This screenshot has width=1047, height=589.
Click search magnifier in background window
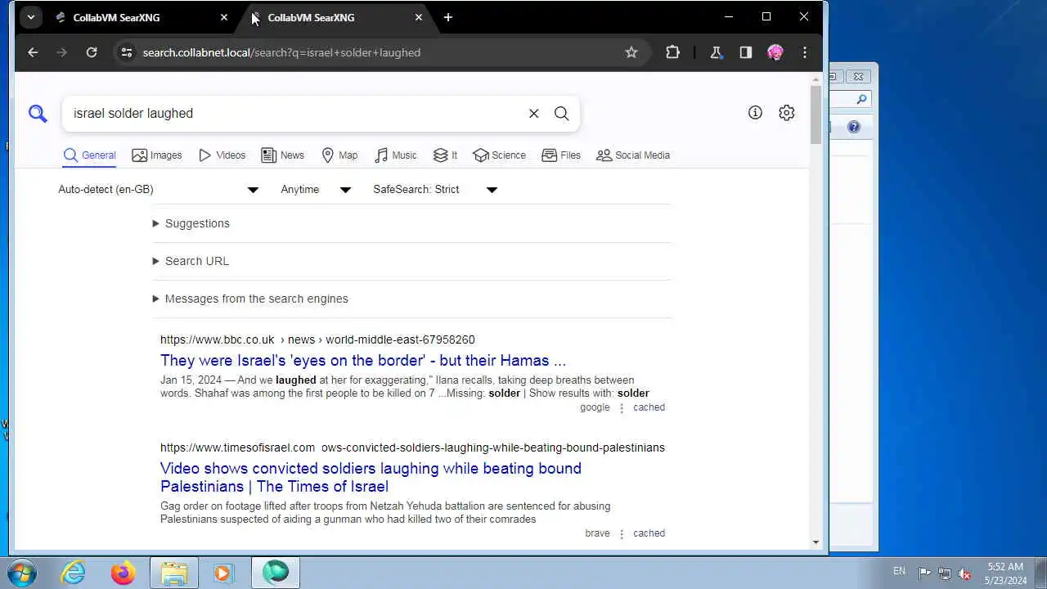[x=861, y=99]
